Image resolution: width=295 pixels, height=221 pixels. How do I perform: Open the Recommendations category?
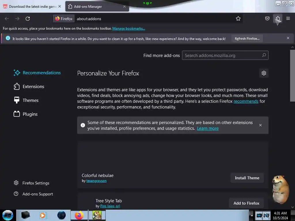click(x=37, y=73)
